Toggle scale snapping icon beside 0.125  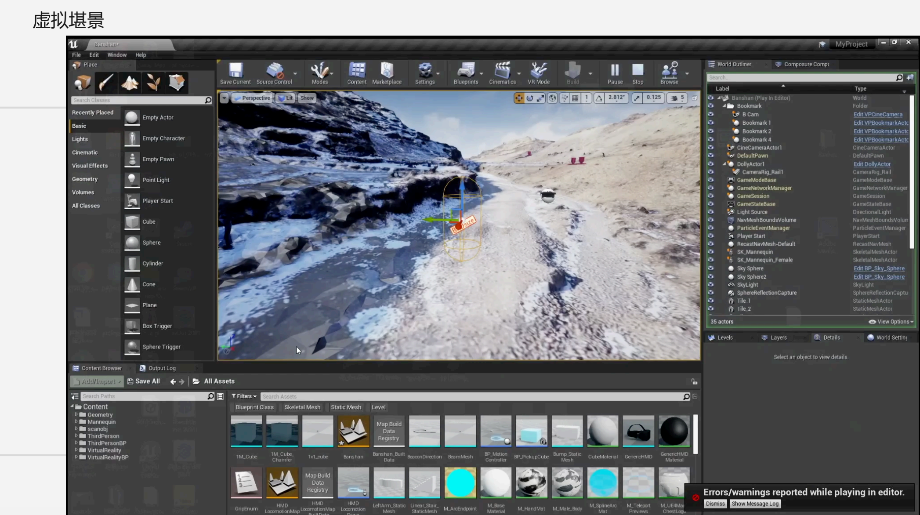[x=637, y=98]
